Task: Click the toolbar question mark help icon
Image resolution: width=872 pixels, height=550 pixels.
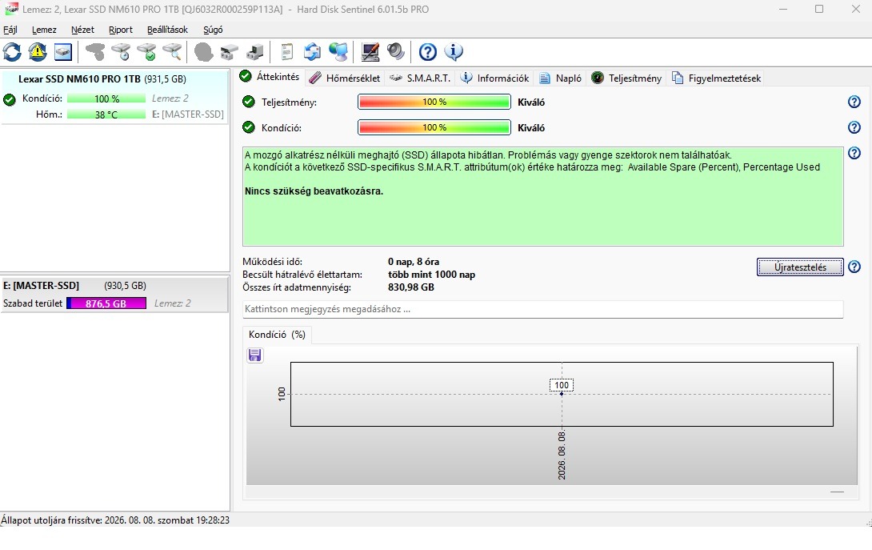Action: pos(428,52)
